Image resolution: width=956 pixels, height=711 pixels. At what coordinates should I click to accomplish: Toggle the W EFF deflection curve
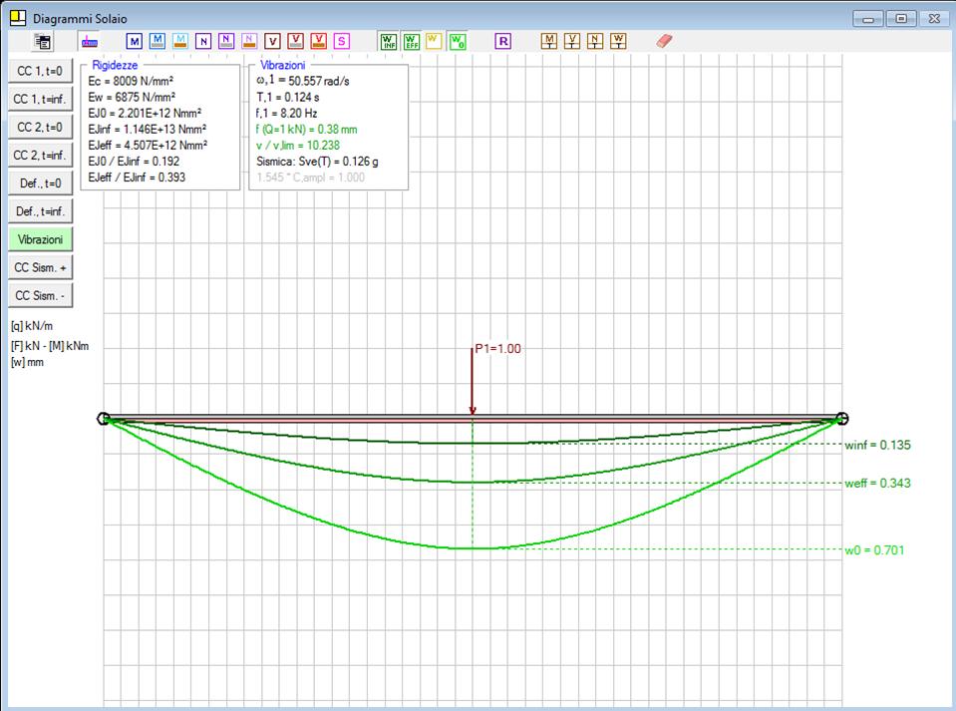(411, 41)
